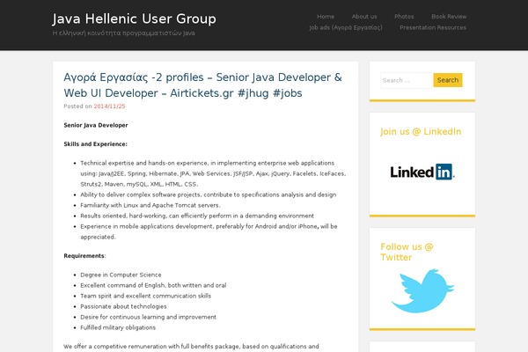Open the Photos menu link

(404, 17)
